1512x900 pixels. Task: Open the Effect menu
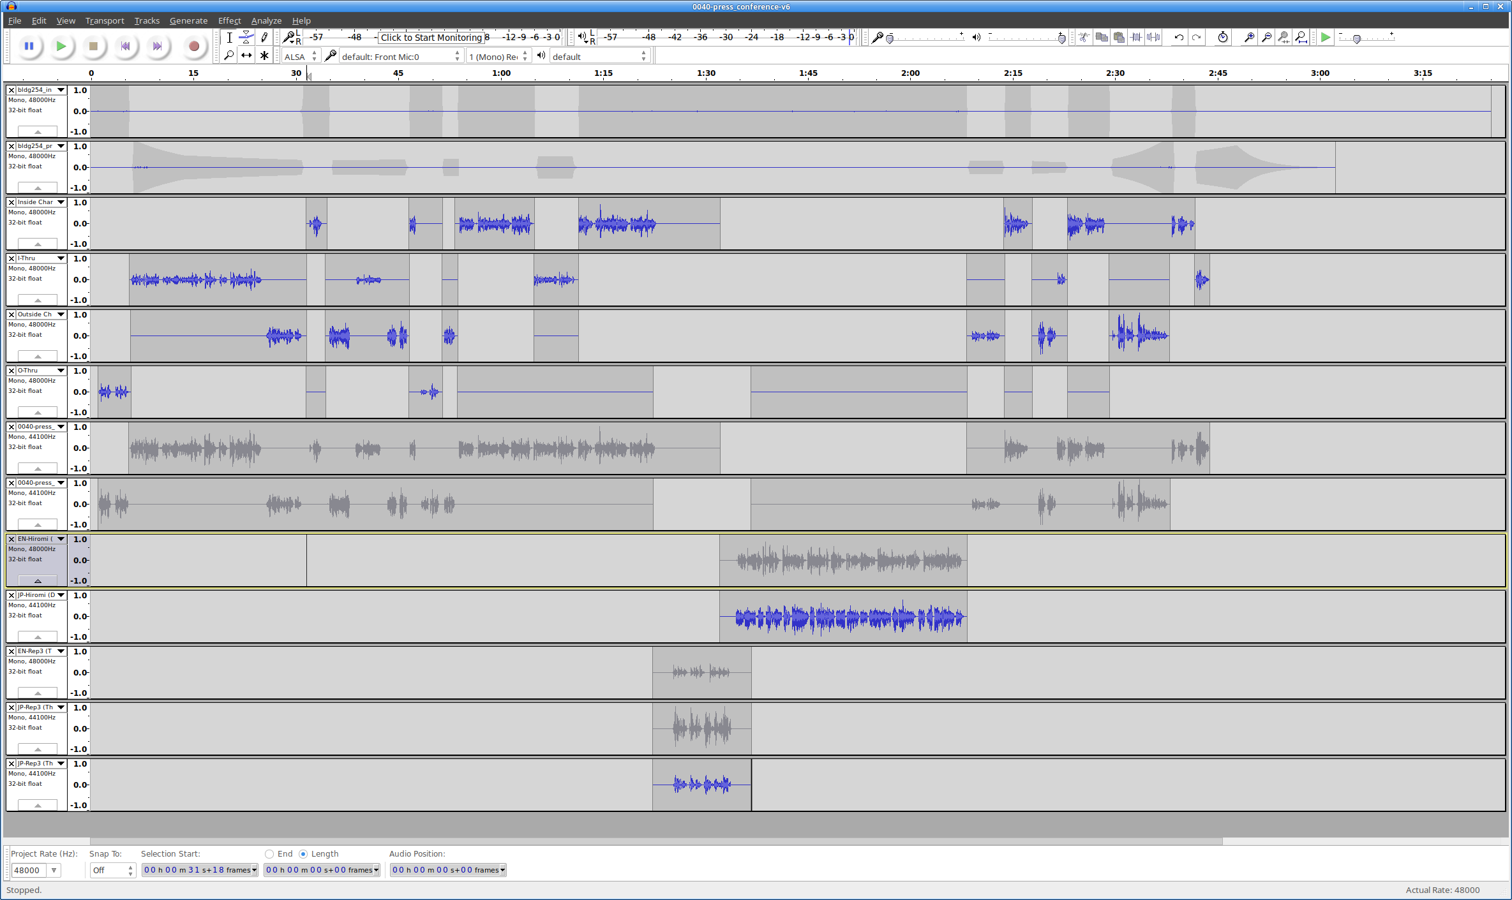click(x=229, y=20)
